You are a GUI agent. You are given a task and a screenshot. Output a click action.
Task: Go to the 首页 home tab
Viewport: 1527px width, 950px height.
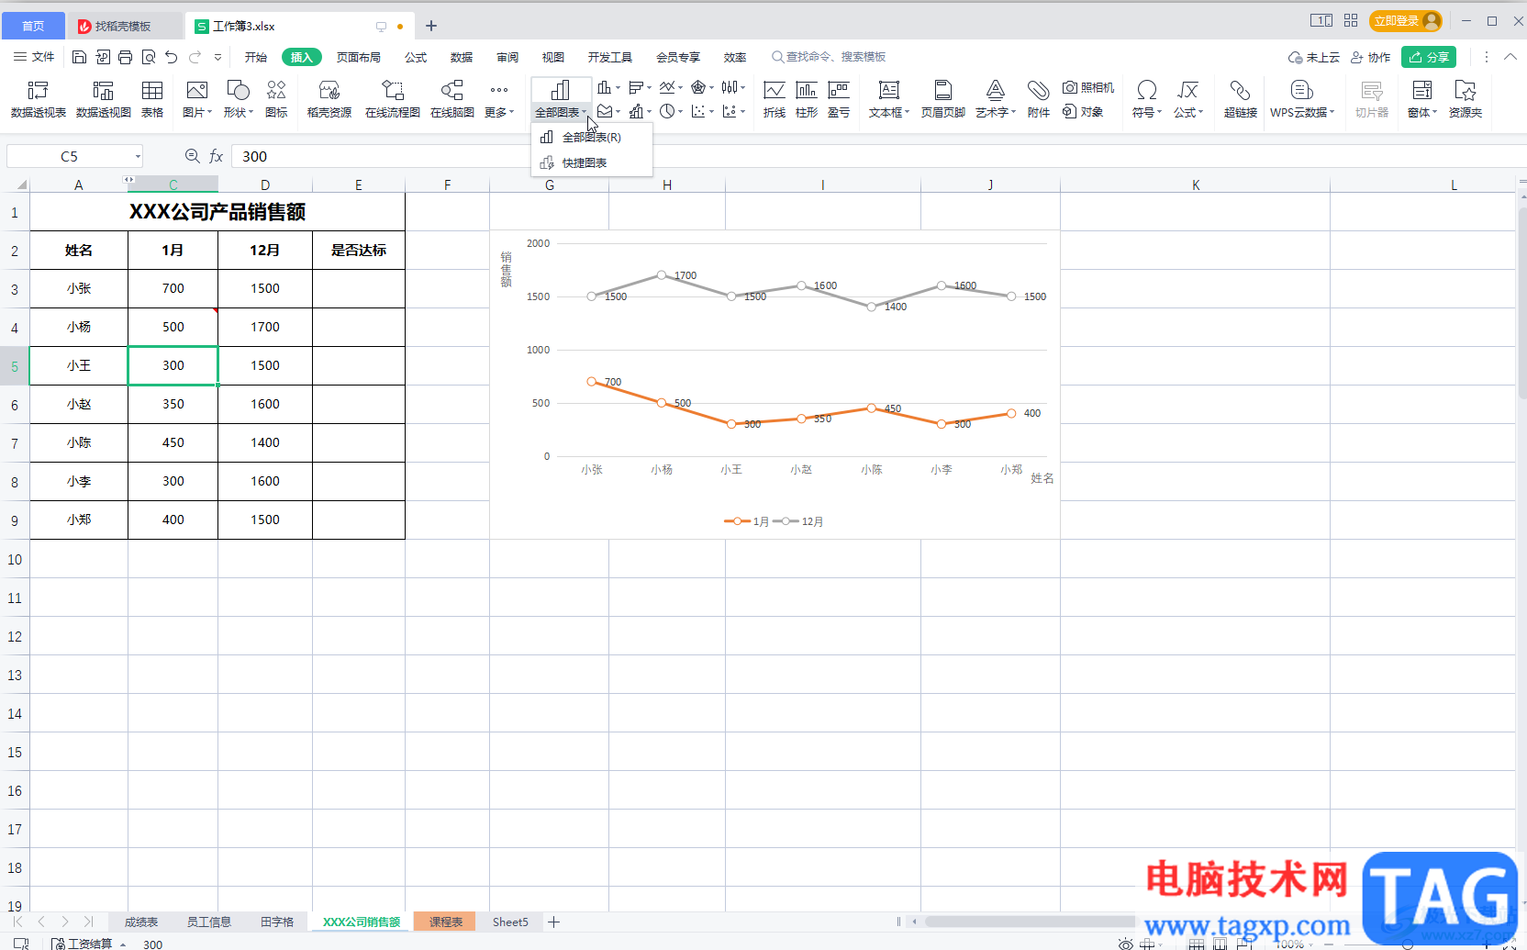coord(33,26)
